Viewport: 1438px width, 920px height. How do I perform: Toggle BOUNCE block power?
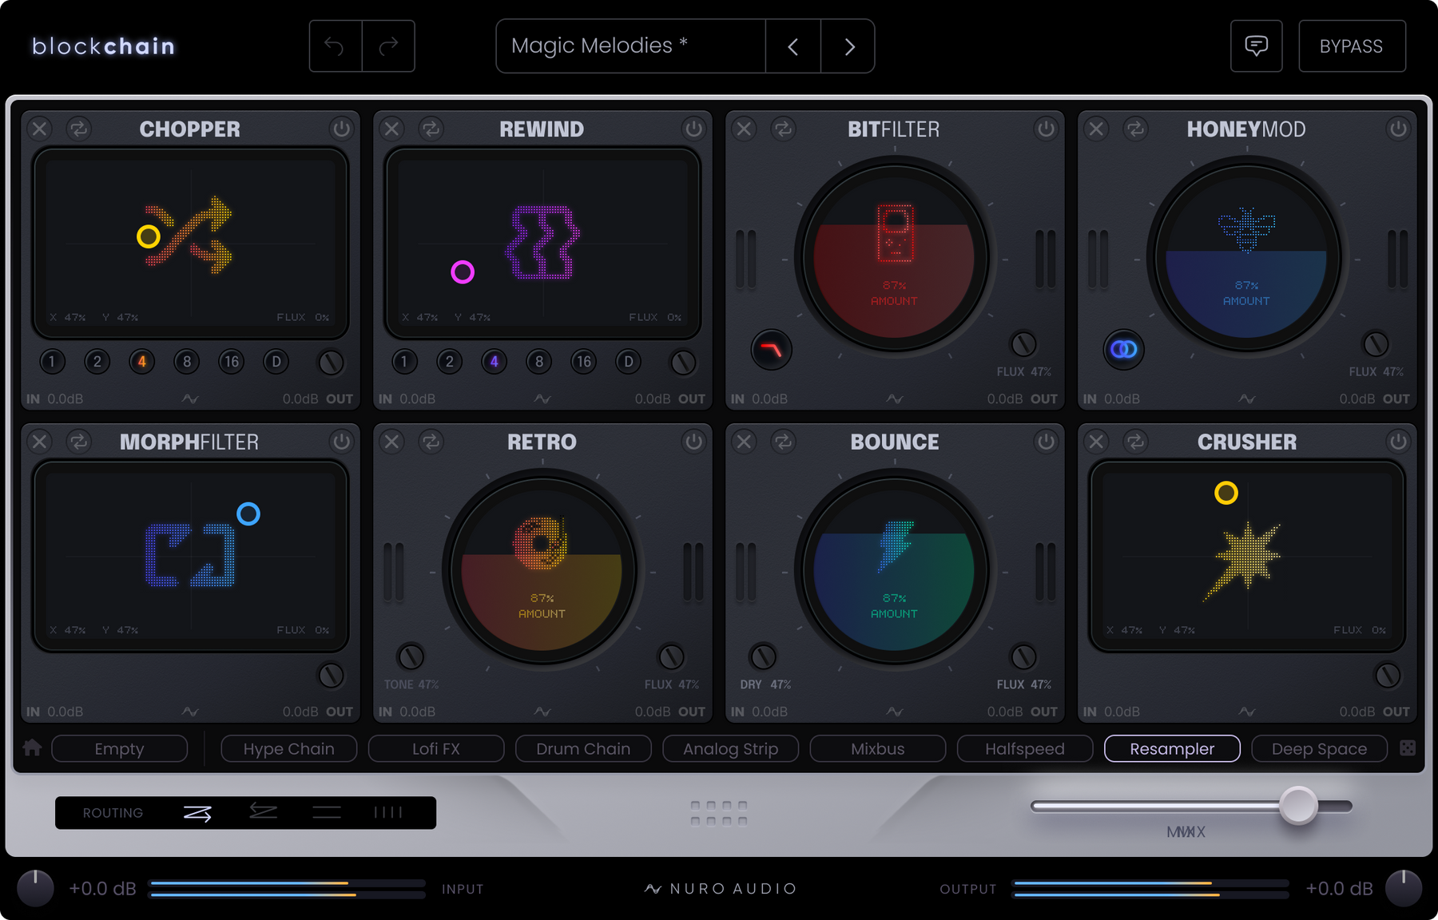tap(1046, 442)
